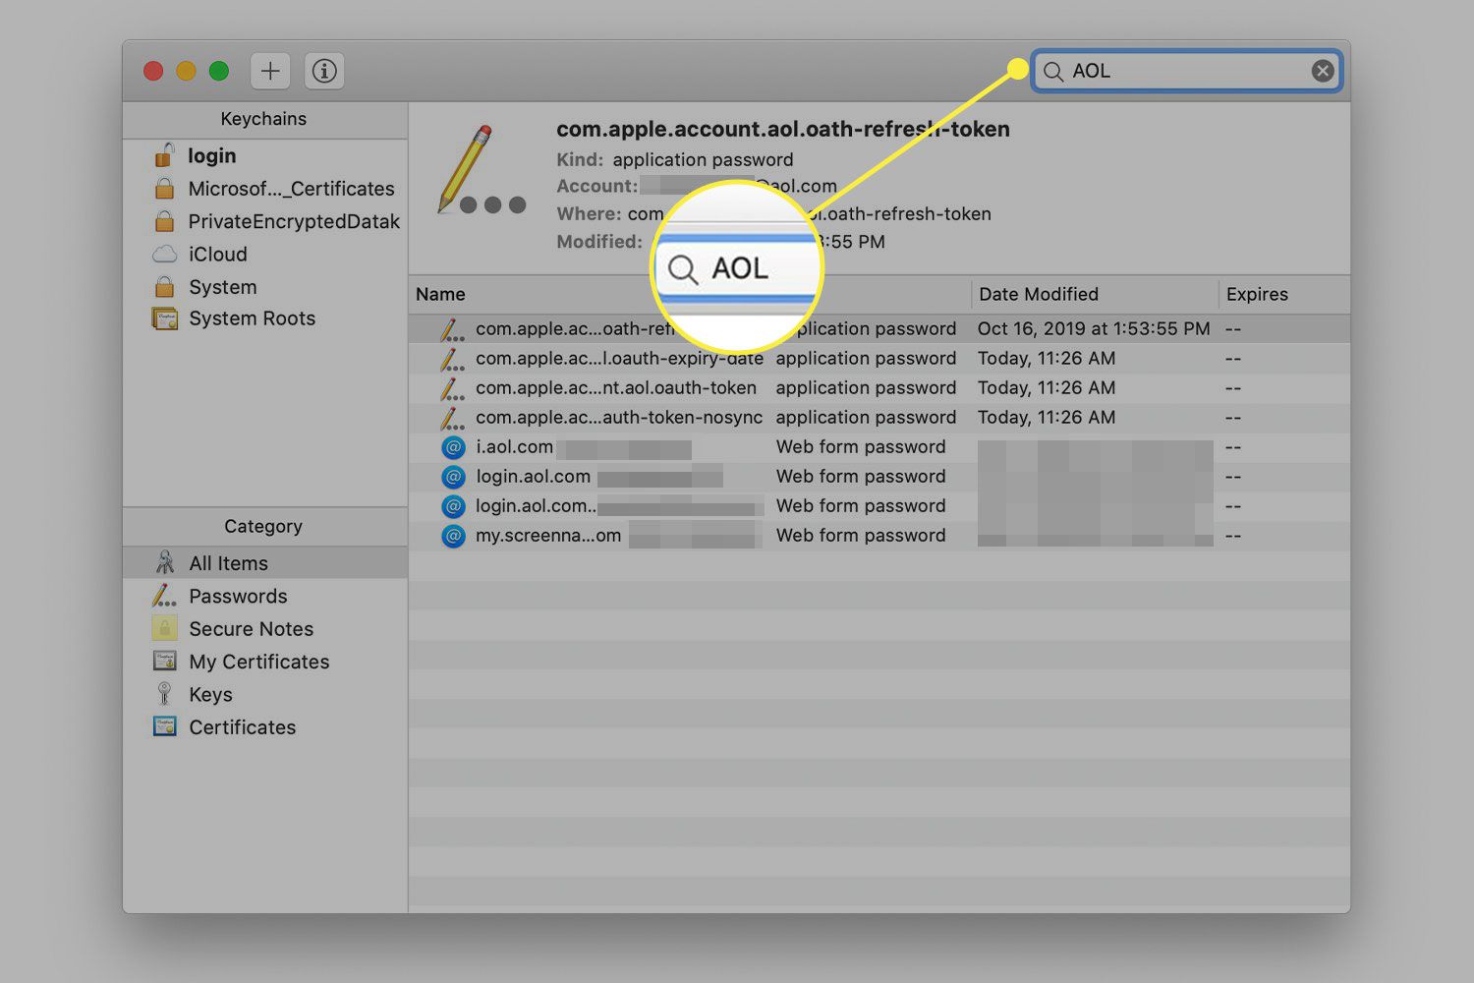The width and height of the screenshot is (1474, 983).
Task: Click the lock icon beside Microsof..._Certificates
Action: click(164, 188)
